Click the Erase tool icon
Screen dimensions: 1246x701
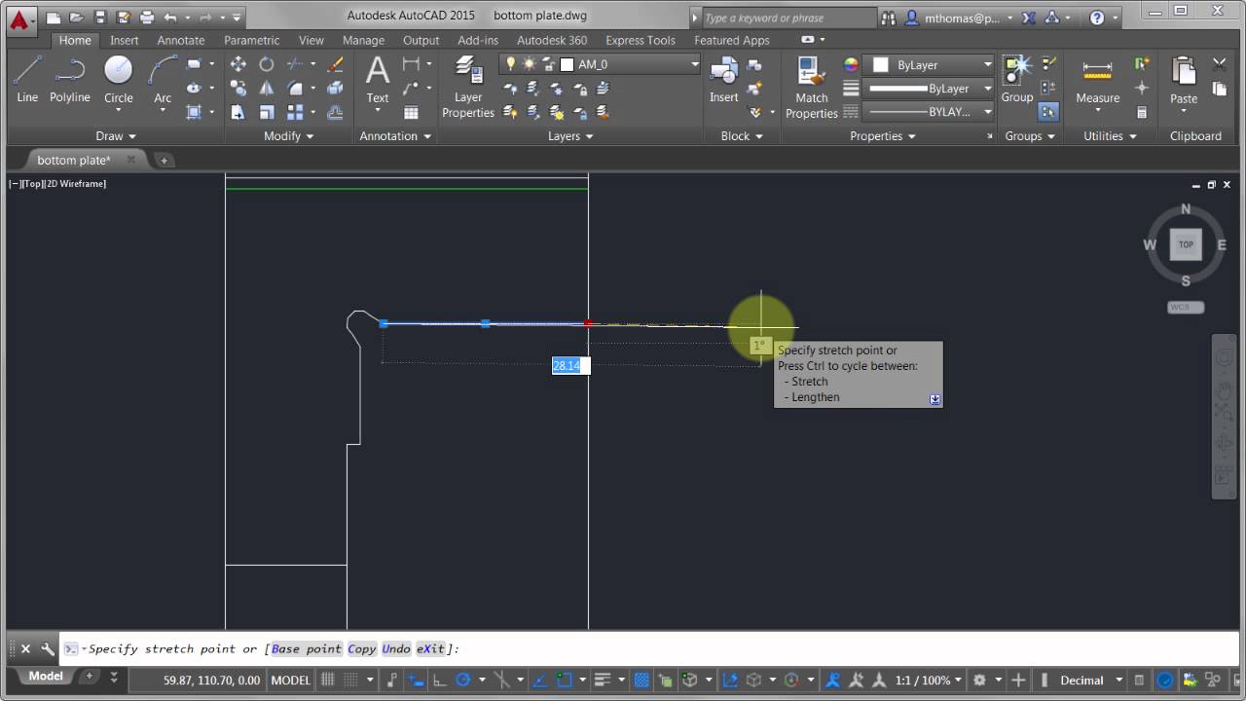pyautogui.click(x=336, y=64)
